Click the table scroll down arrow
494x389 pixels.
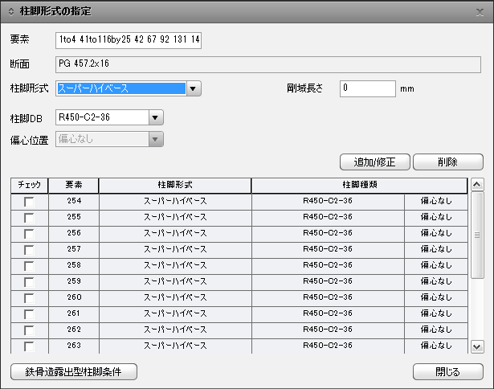coord(477,347)
